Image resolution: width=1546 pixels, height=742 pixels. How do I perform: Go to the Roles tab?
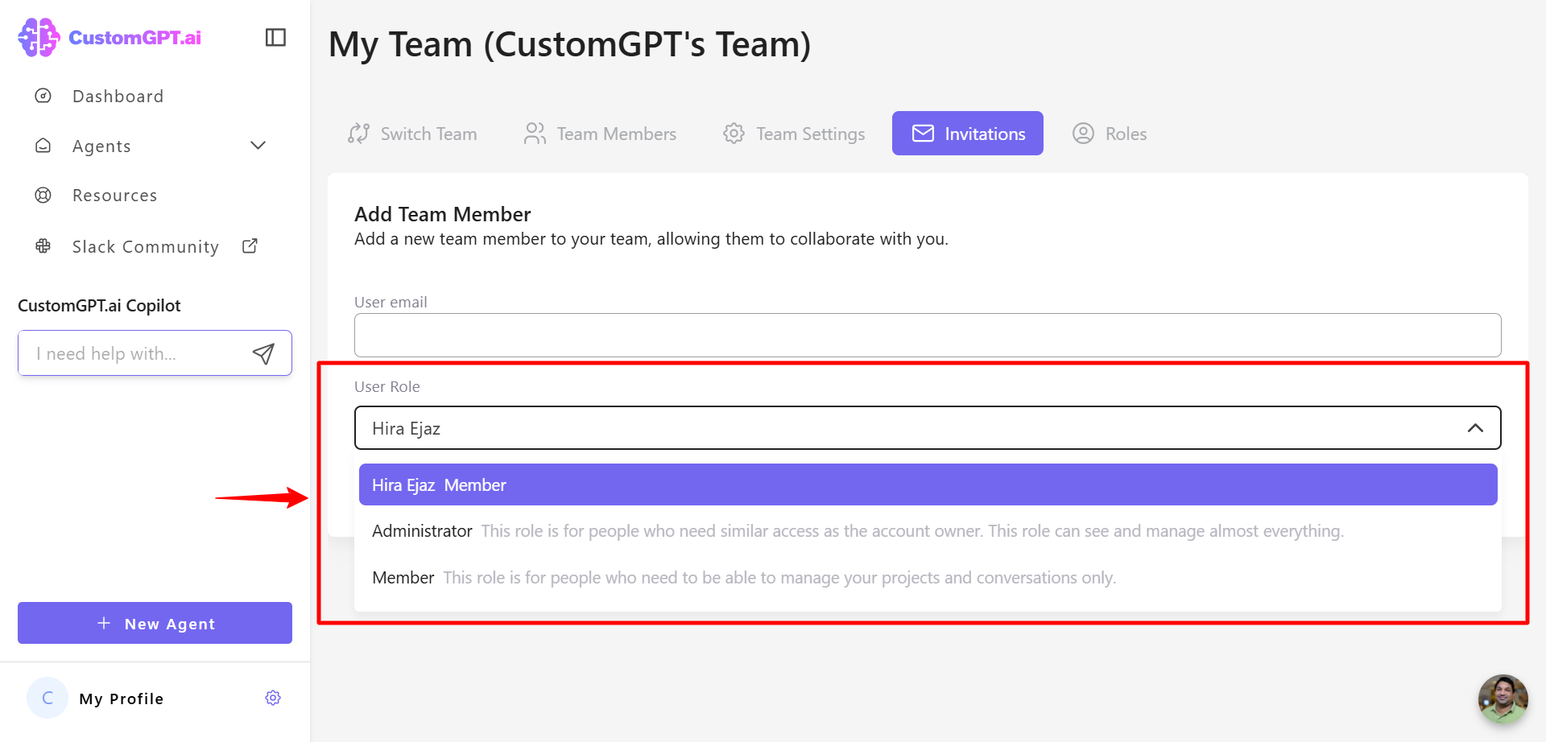click(1110, 134)
